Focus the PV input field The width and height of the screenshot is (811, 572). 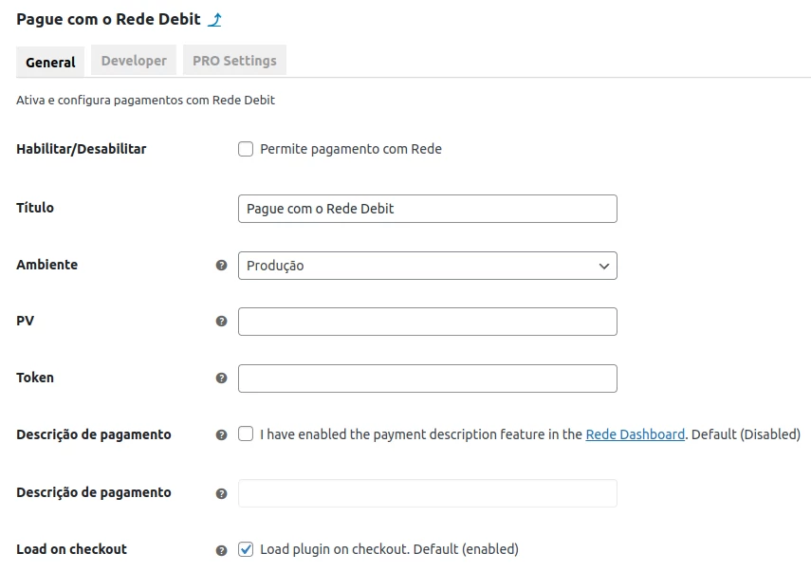point(427,322)
